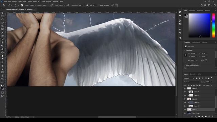Open the Smoothing percentage dropdown
Viewport: 217px width, 122px height.
pos(84,5)
